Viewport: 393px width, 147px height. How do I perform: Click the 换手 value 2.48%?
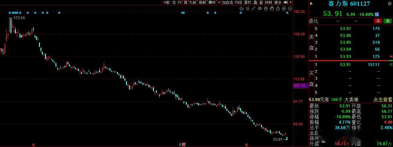(x=386, y=127)
